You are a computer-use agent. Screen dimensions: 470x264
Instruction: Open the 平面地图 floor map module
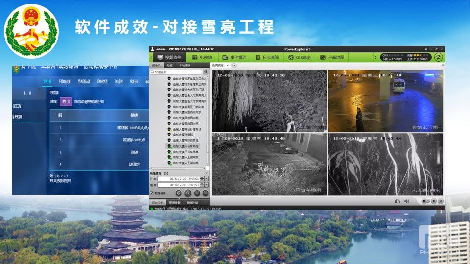332,57
